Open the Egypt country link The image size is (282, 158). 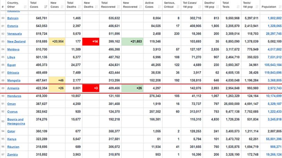(x=11, y=65)
